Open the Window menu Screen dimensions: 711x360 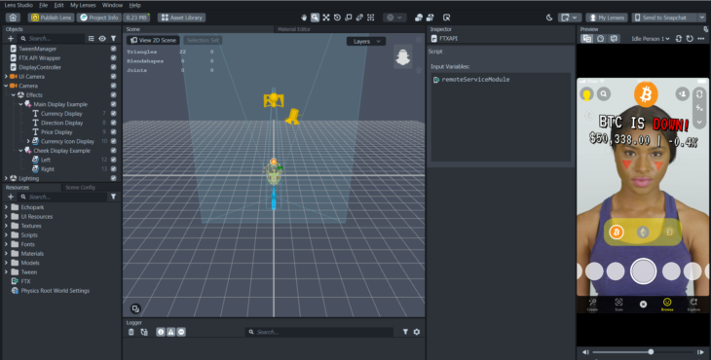pos(112,5)
